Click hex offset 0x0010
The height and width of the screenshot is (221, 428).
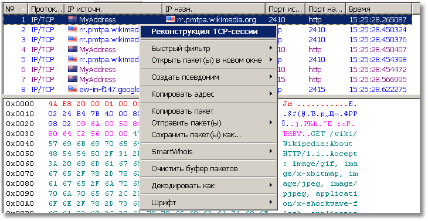click(20, 114)
